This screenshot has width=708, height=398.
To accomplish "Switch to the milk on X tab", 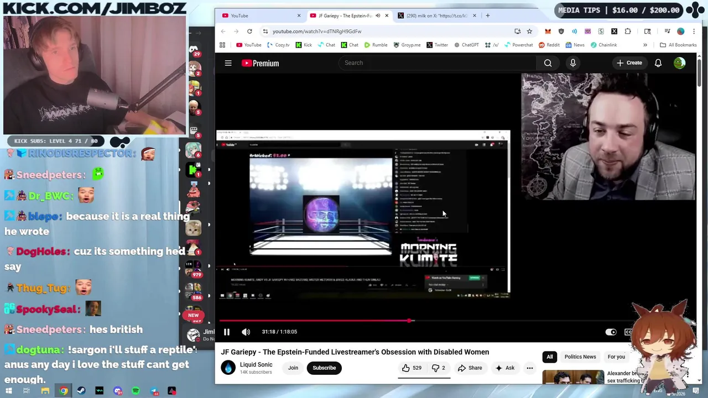I will [436, 15].
